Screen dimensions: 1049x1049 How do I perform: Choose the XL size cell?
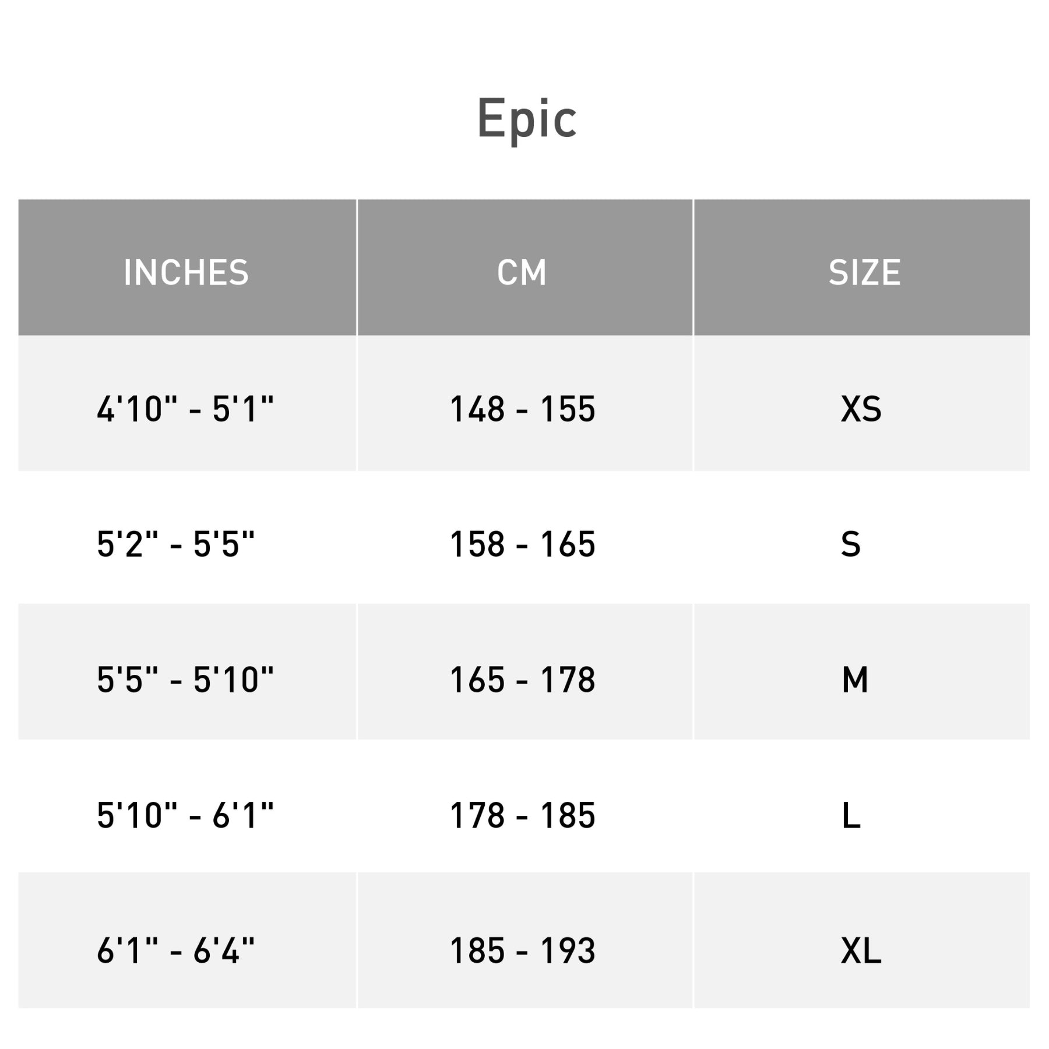(x=861, y=951)
